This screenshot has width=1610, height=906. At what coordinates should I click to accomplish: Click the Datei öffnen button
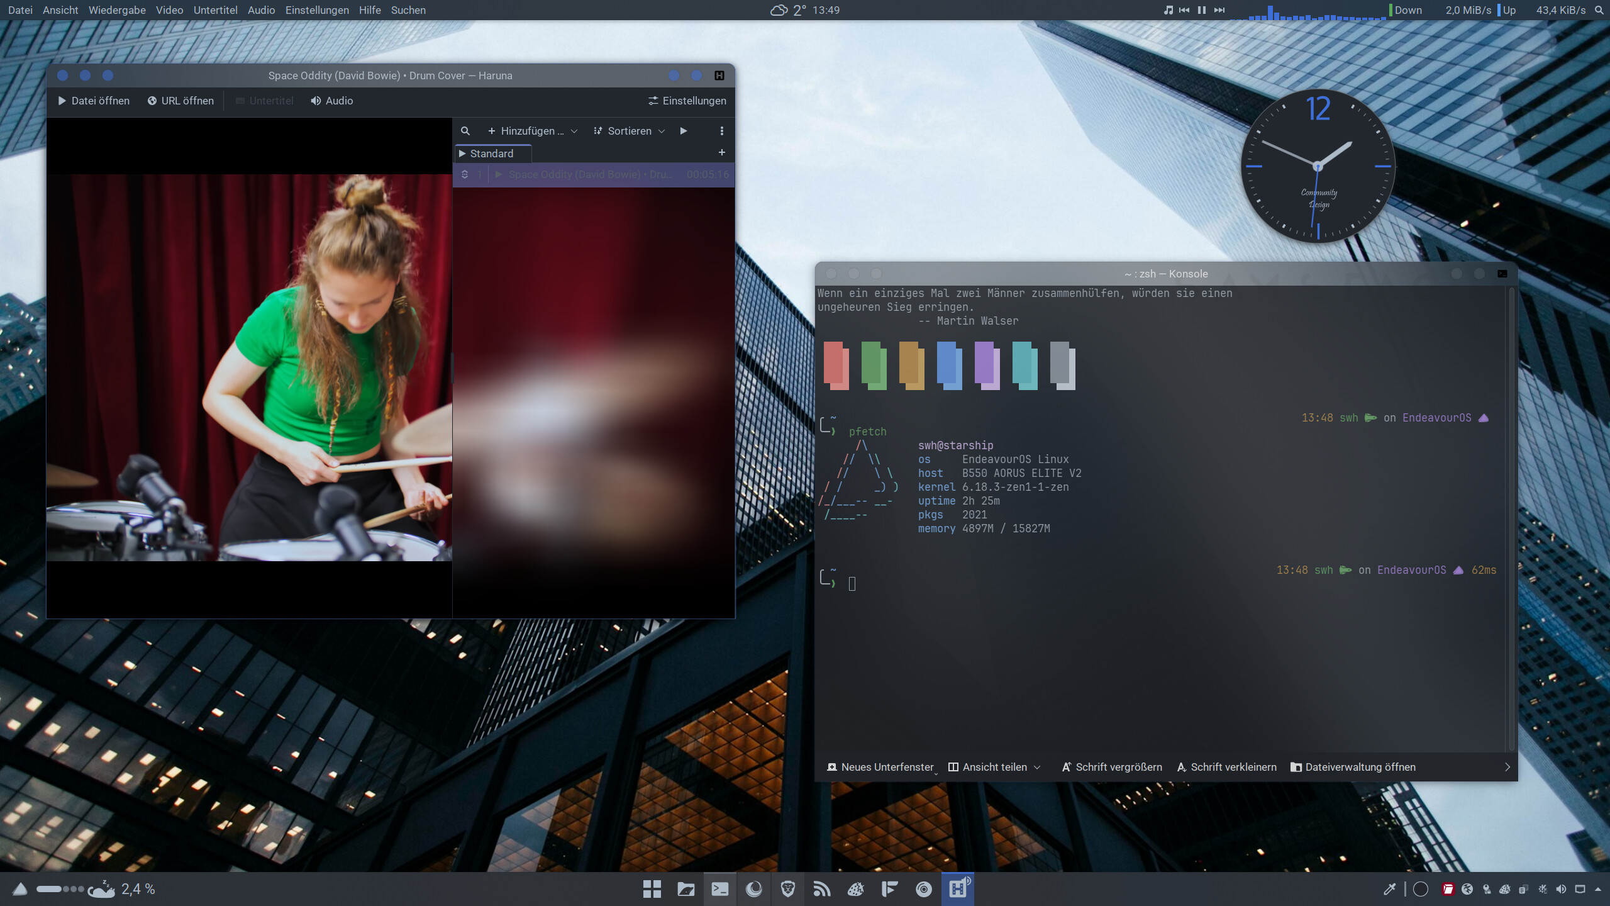tap(94, 101)
